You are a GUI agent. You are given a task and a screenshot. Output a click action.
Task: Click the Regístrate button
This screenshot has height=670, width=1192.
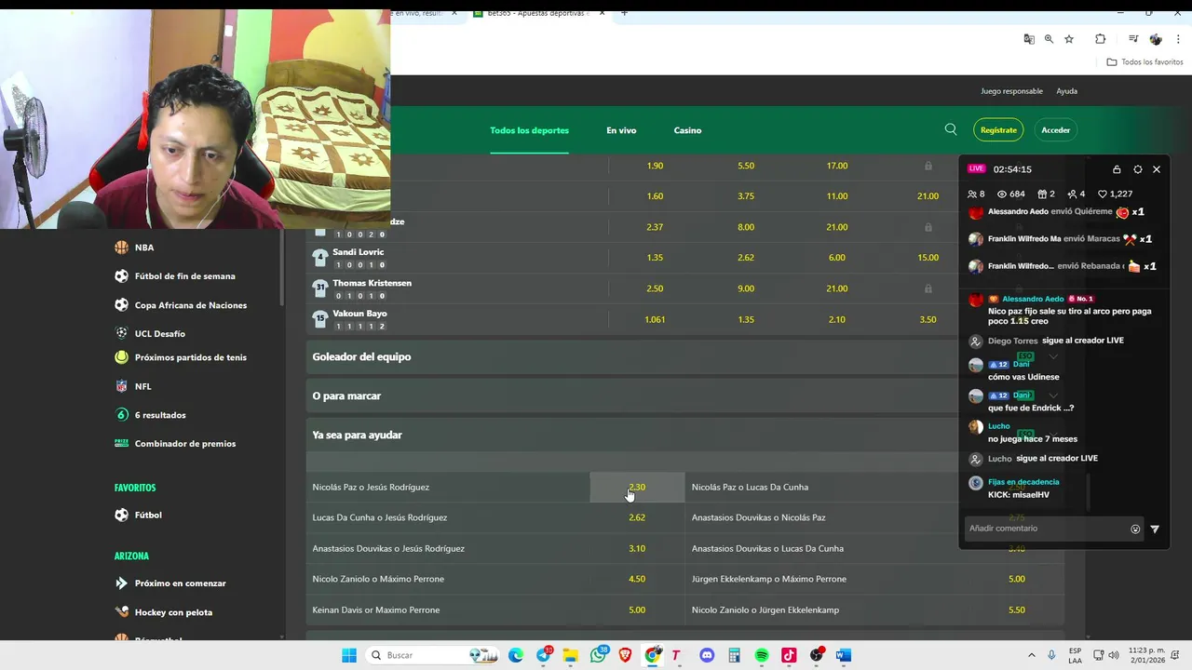tap(998, 130)
